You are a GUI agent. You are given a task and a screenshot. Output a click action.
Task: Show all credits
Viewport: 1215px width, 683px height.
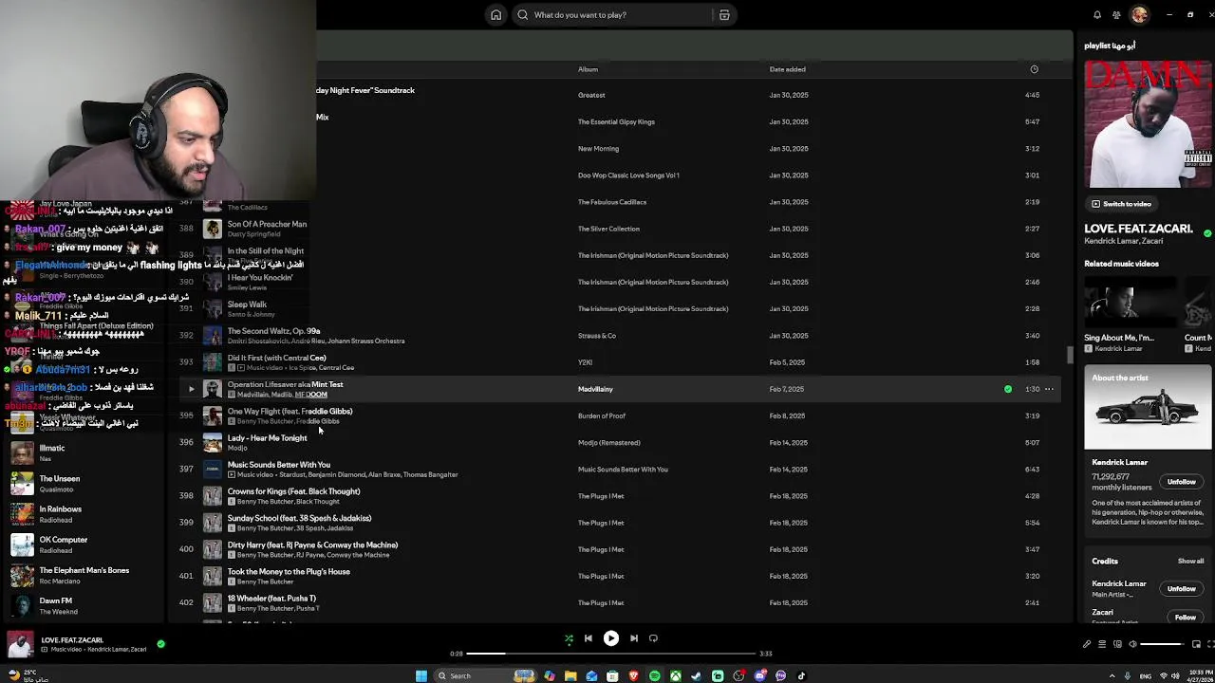coord(1190,562)
